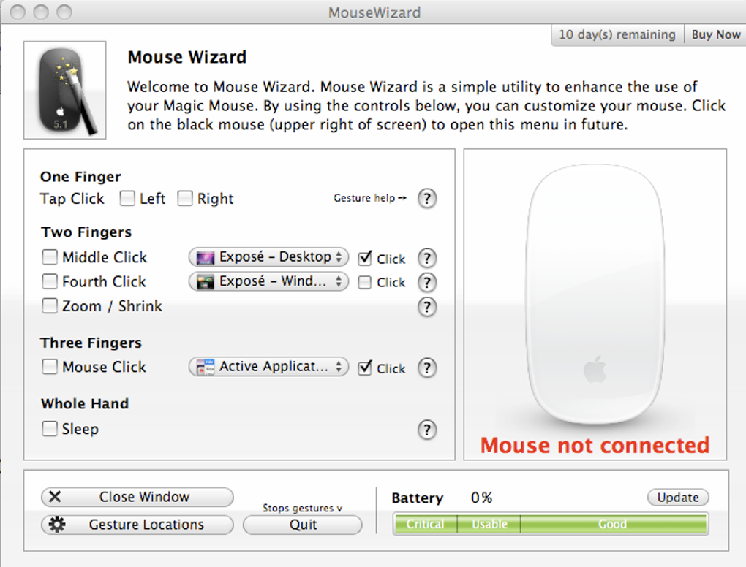The image size is (746, 567).
Task: Open the Exposé – Desktop dropdown
Action: (269, 257)
